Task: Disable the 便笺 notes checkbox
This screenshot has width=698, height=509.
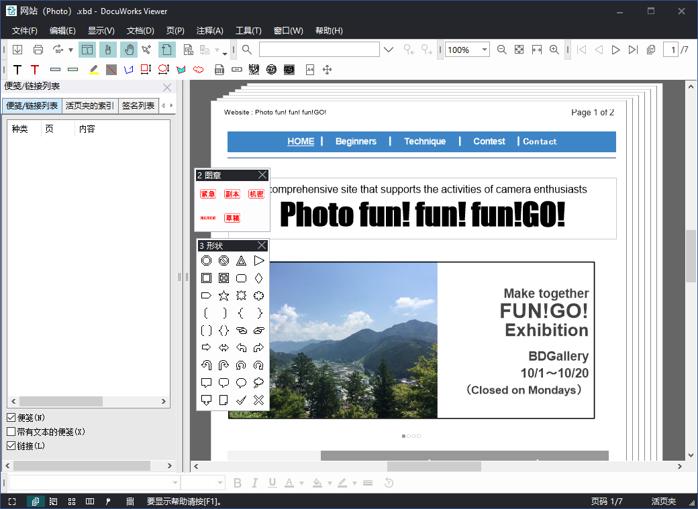Action: (11, 417)
